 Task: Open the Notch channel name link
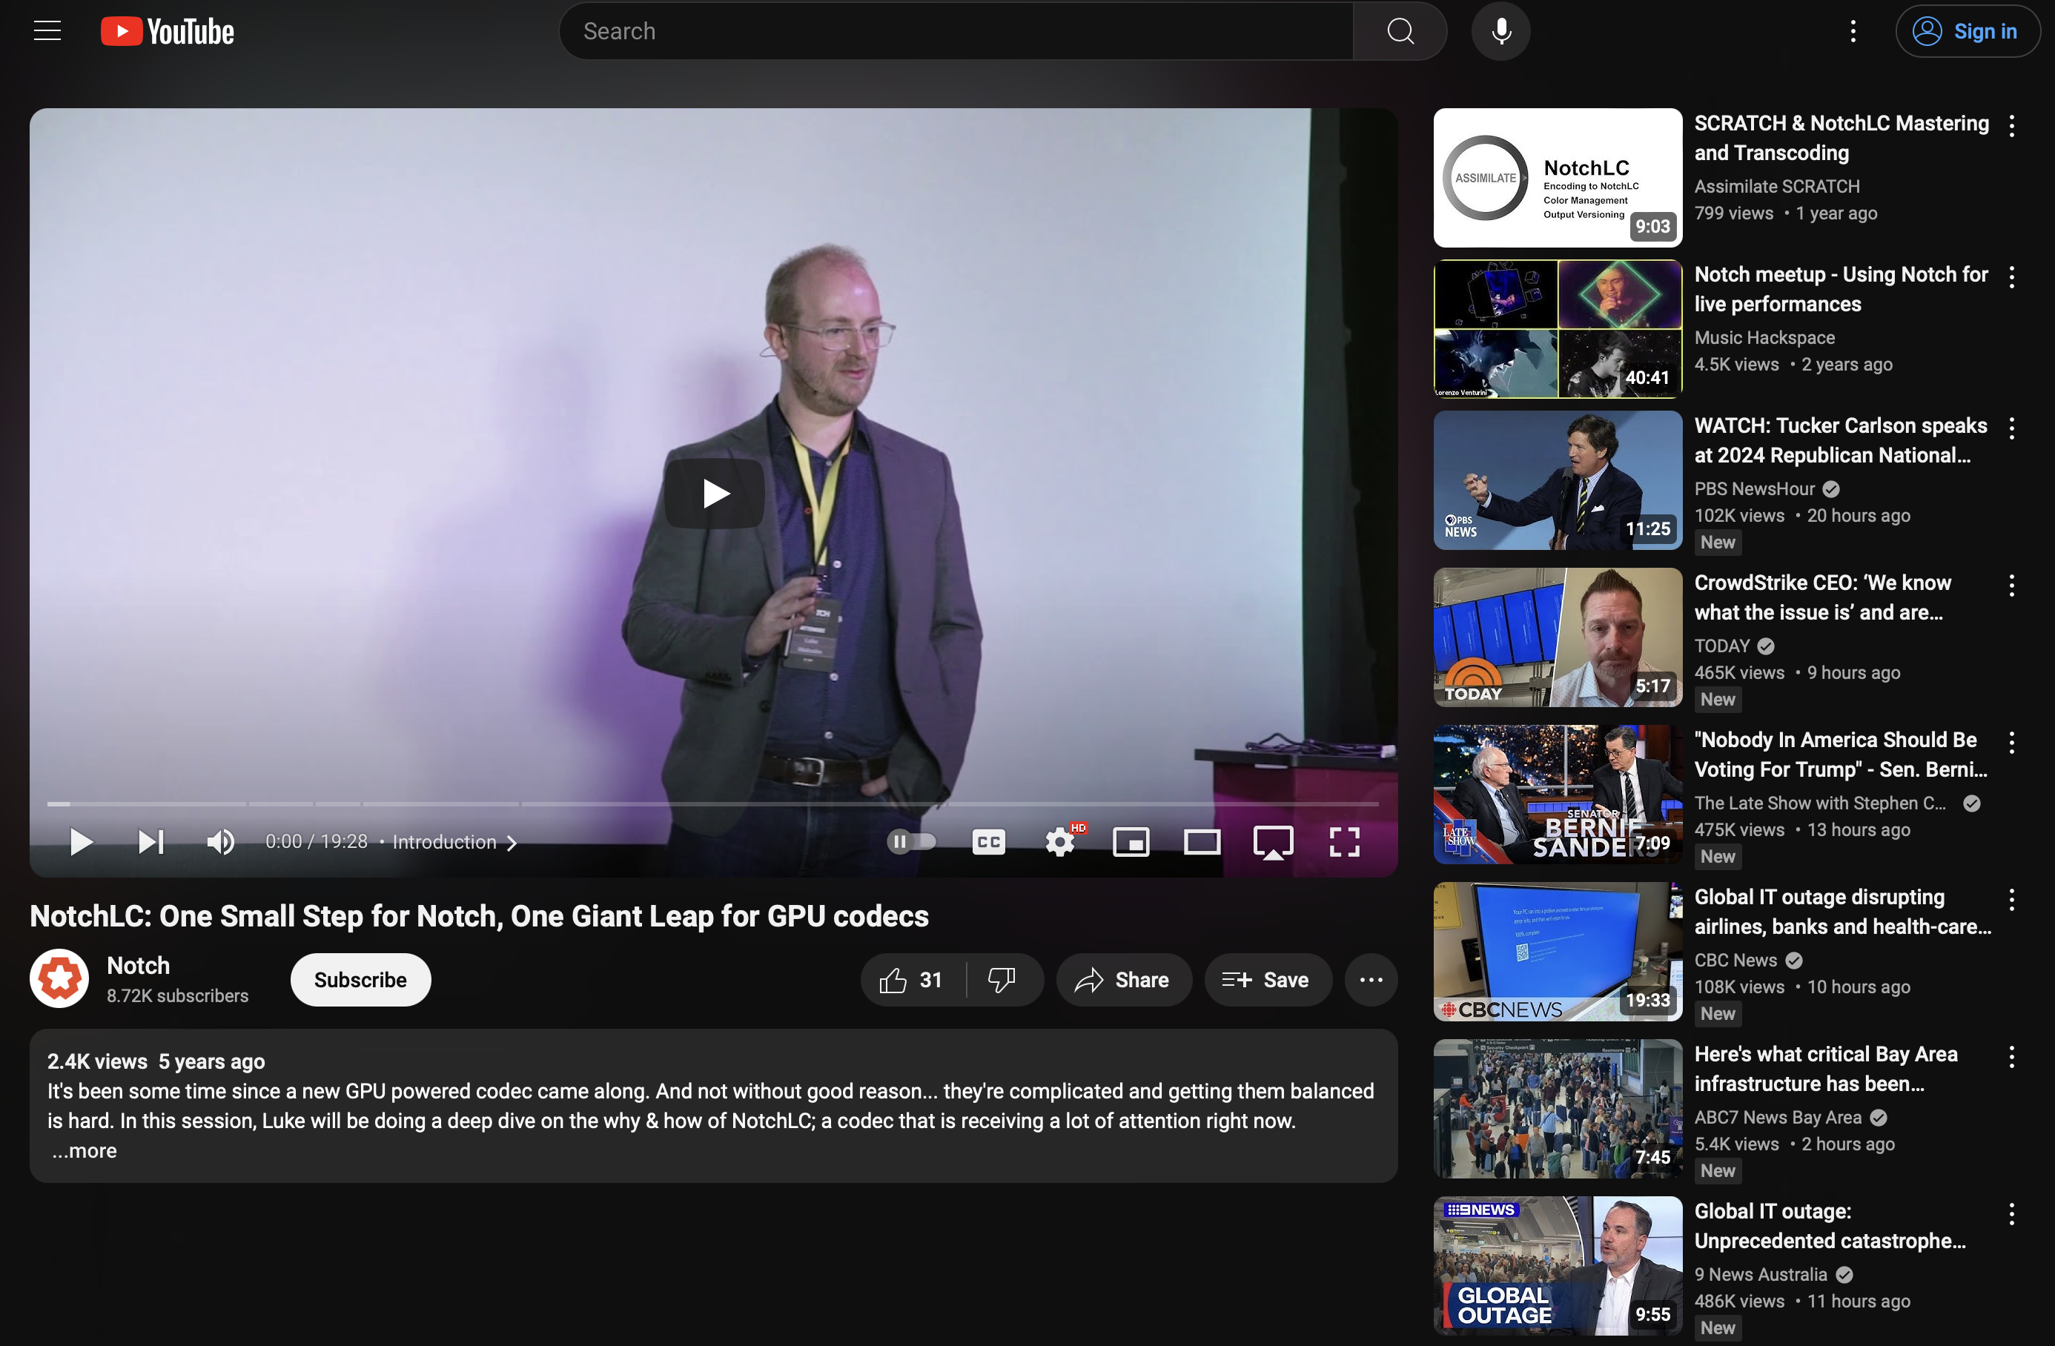[138, 965]
